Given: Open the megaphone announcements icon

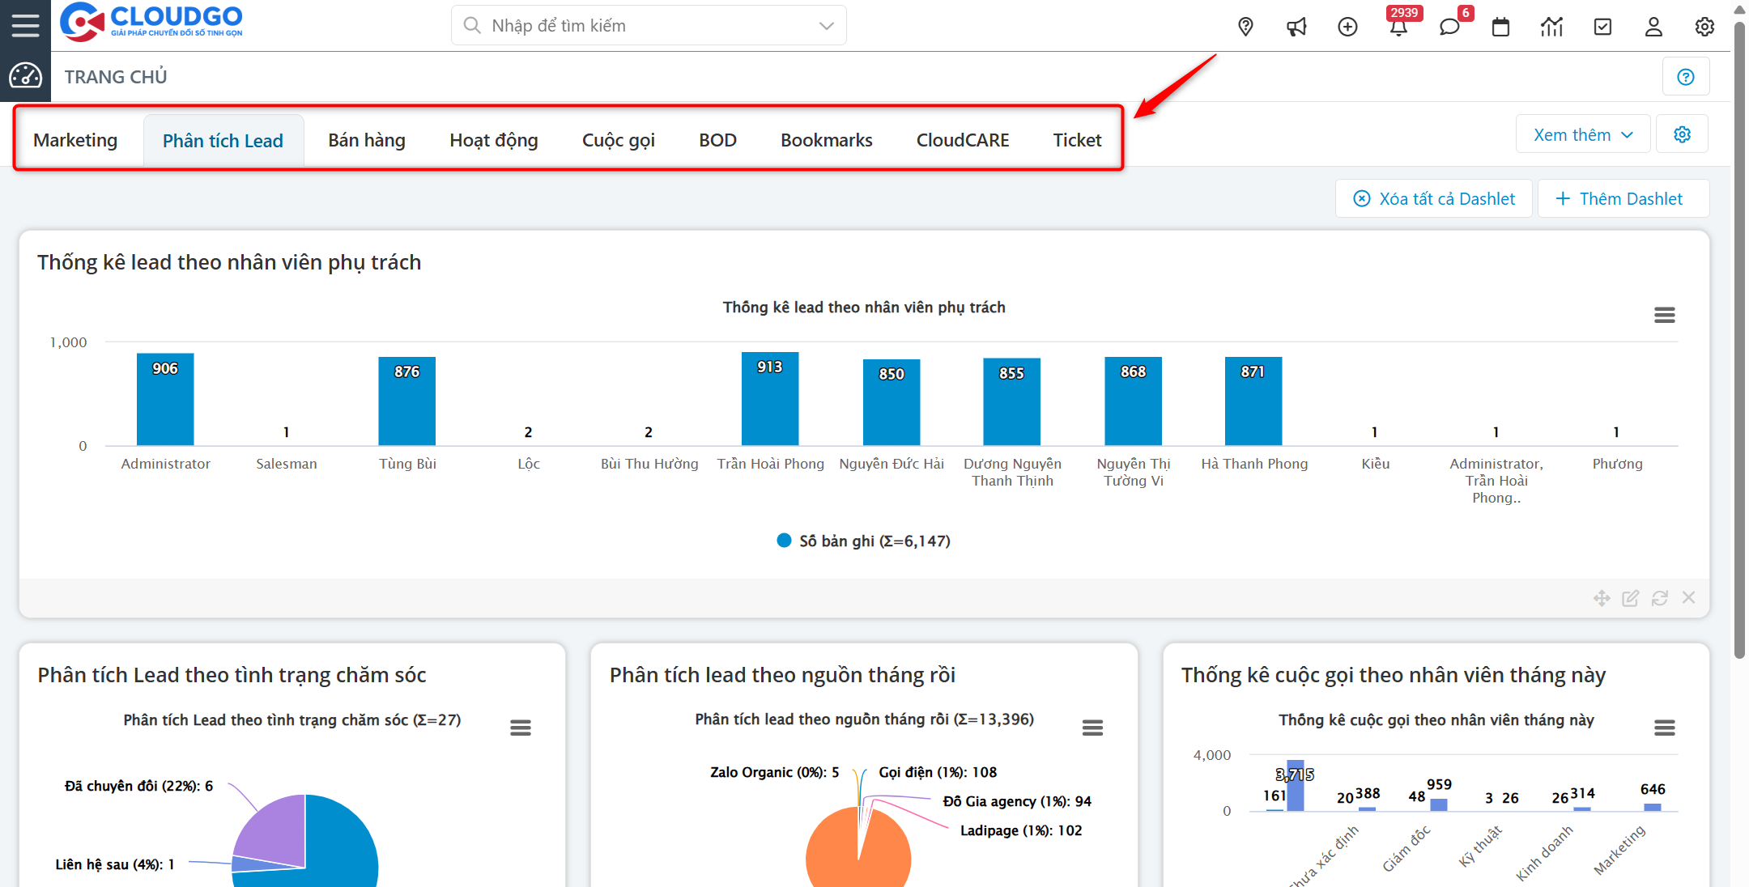Looking at the screenshot, I should point(1296,27).
